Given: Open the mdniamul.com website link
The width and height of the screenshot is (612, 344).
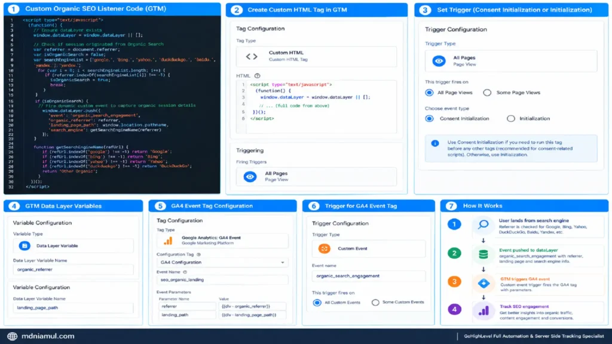Looking at the screenshot, I should click(48, 336).
